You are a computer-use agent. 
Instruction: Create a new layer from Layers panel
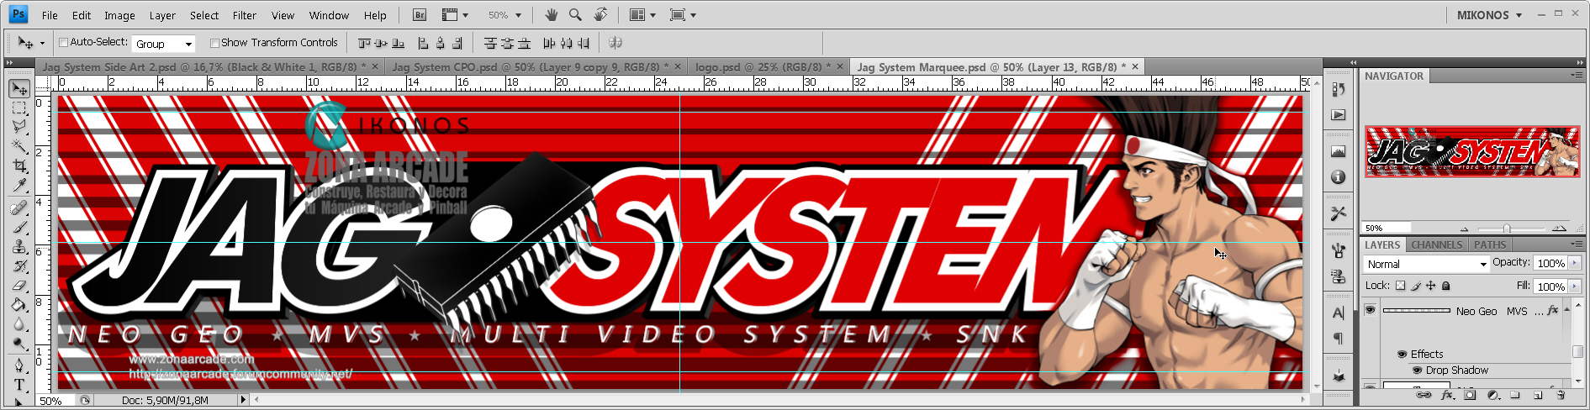coord(1538,395)
